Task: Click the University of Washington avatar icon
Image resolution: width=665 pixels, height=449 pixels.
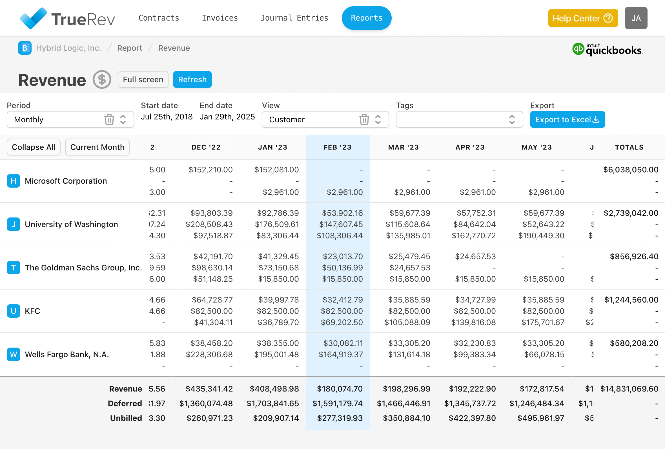Action: (13, 224)
